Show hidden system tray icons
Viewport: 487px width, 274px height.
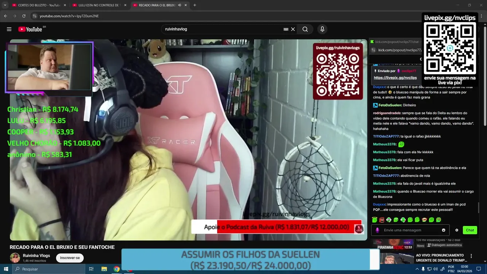click(417, 269)
